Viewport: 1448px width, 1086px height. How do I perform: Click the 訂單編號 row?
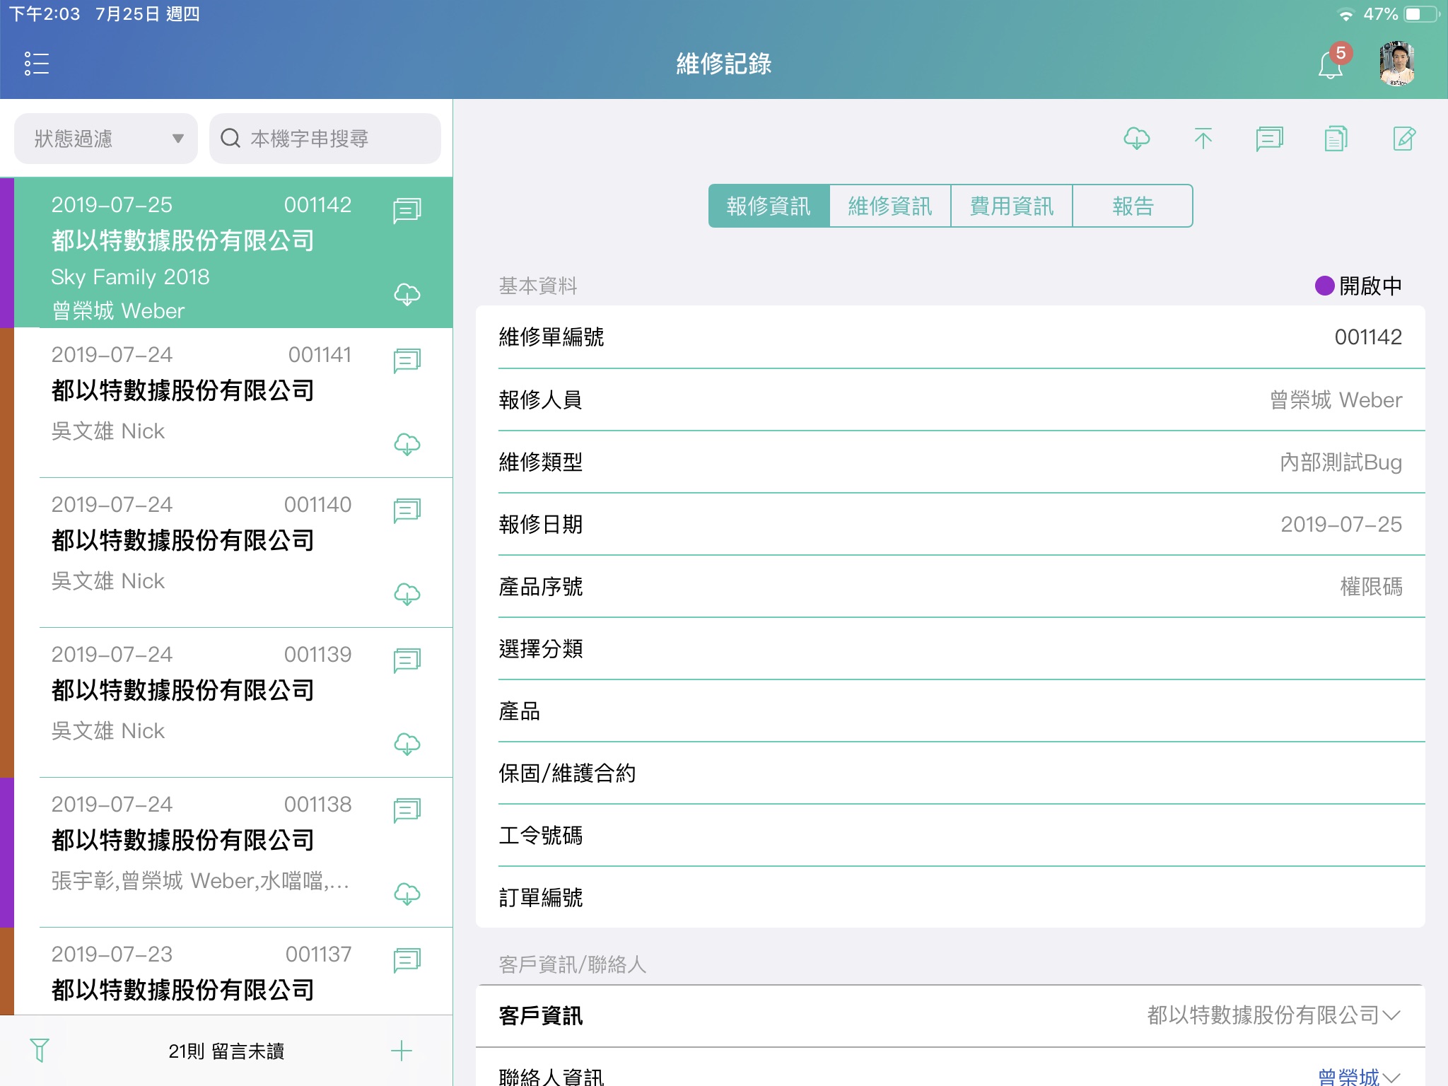click(x=950, y=897)
